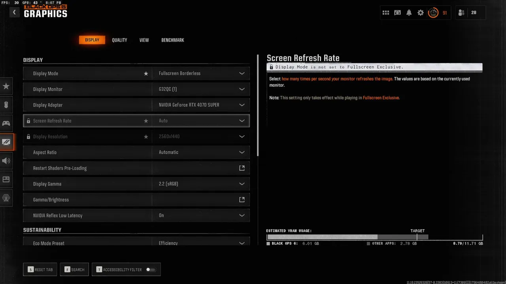
Task: Click the G32QC (1) monitor value
Action: 168,89
